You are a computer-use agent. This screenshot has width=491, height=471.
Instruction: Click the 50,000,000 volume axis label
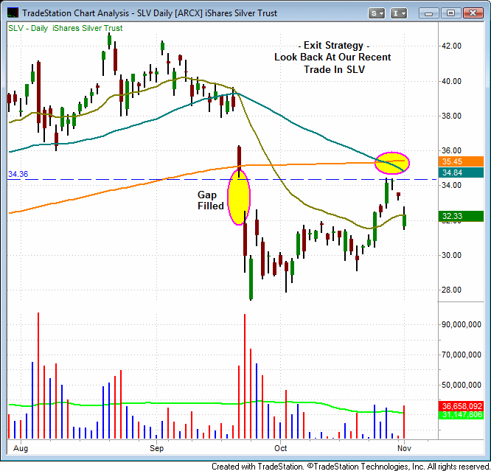pos(462,385)
